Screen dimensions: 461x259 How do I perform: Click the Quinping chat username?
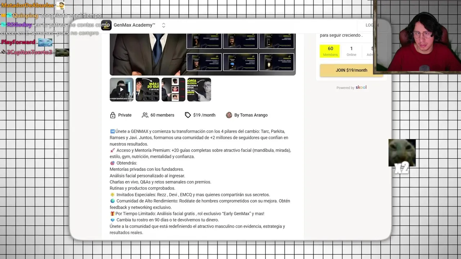25,15
